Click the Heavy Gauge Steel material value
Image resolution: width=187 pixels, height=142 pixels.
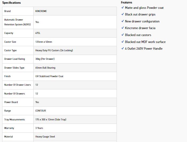click(x=45, y=137)
